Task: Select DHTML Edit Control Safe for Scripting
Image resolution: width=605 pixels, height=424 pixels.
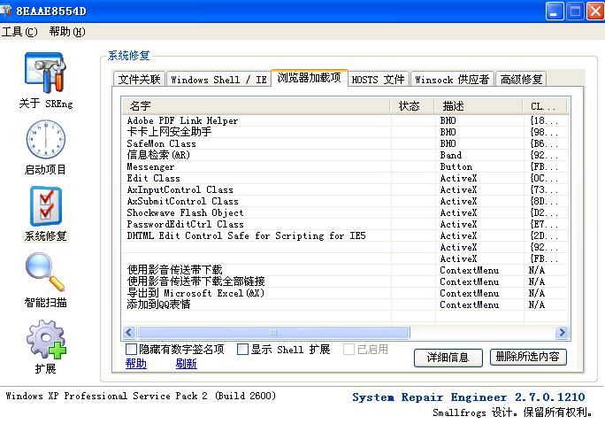Action: click(x=345, y=235)
